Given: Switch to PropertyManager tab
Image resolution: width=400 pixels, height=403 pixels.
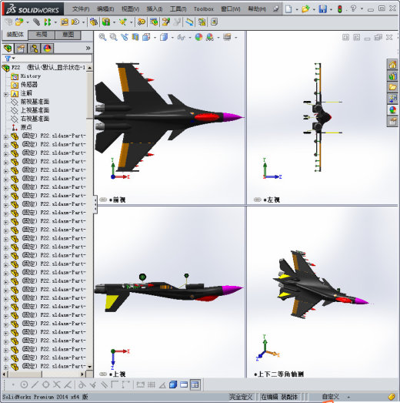Looking at the screenshot, I should (x=21, y=49).
